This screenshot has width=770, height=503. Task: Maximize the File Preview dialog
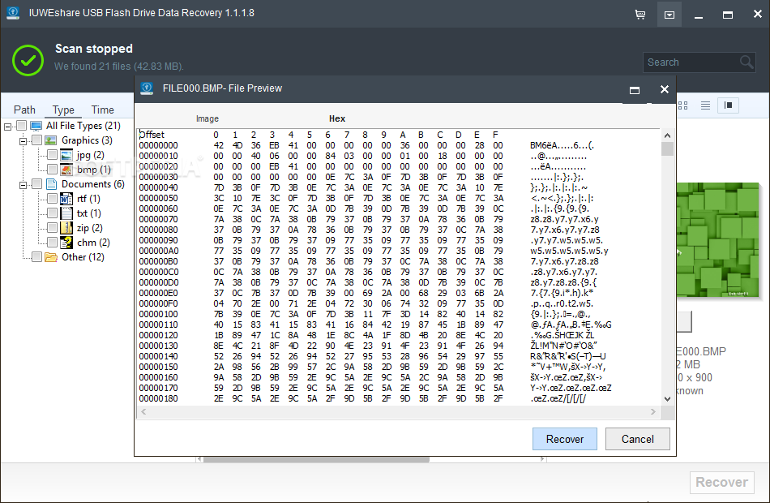point(635,89)
